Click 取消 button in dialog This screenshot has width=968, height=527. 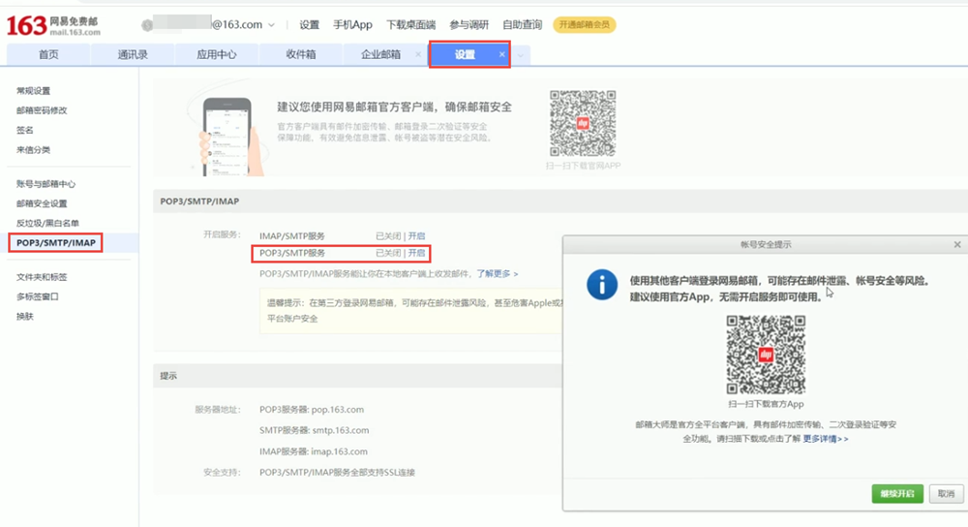[946, 494]
